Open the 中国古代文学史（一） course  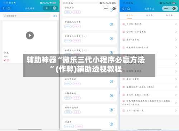[89, 38]
